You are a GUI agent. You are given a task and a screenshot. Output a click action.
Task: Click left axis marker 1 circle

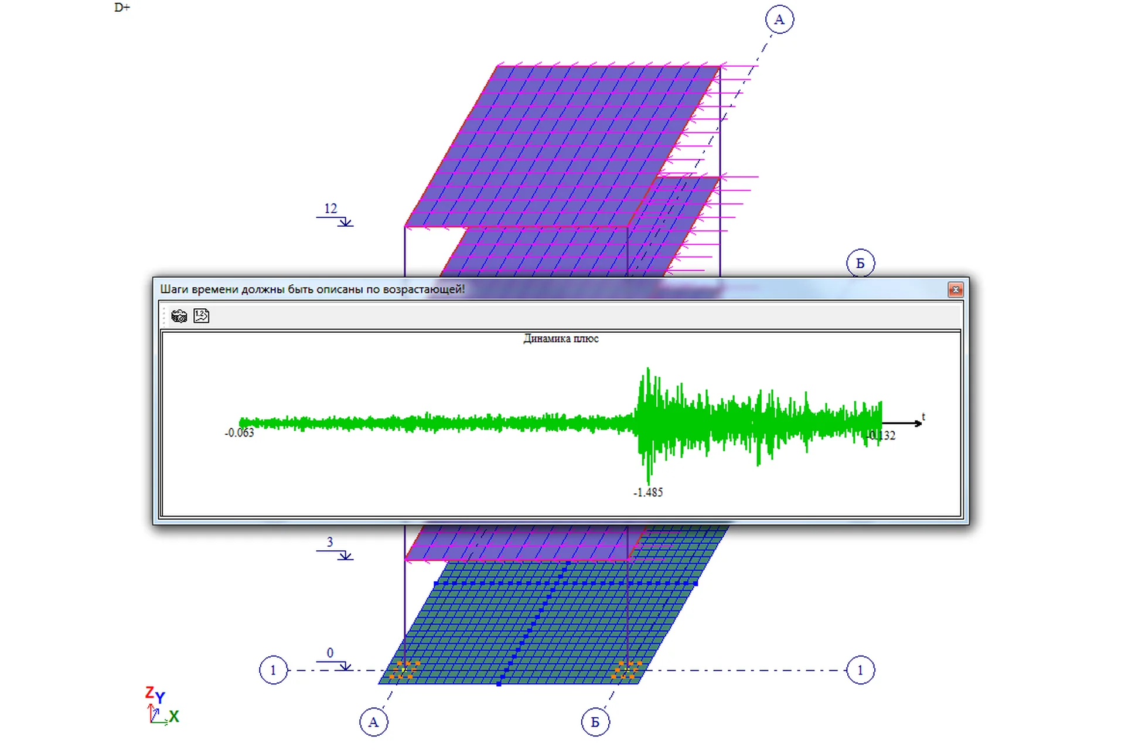click(x=273, y=670)
